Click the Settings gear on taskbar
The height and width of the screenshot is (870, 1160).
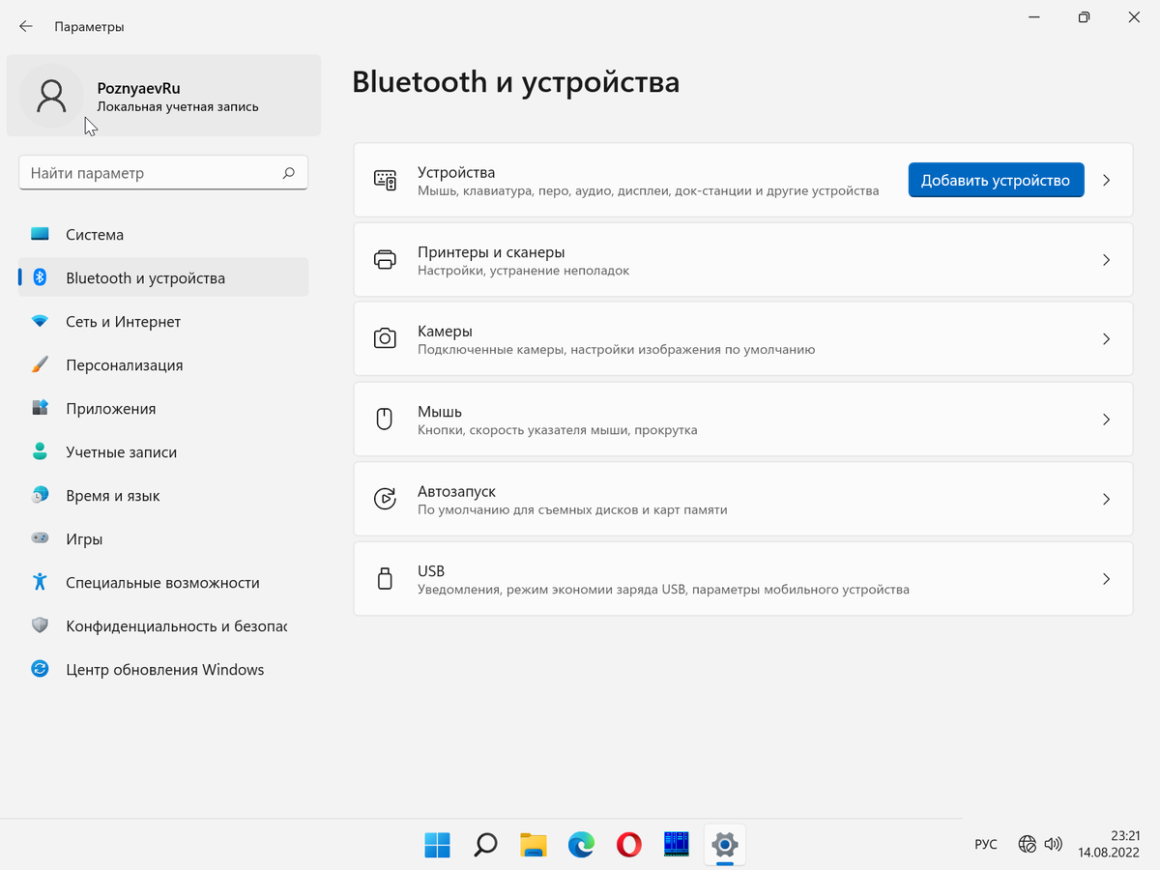[725, 845]
